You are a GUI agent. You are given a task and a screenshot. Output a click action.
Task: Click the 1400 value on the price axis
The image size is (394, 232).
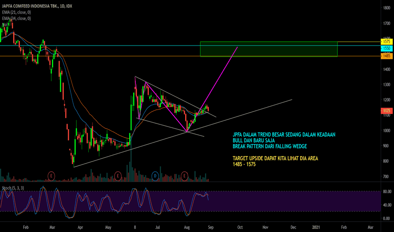(387, 69)
